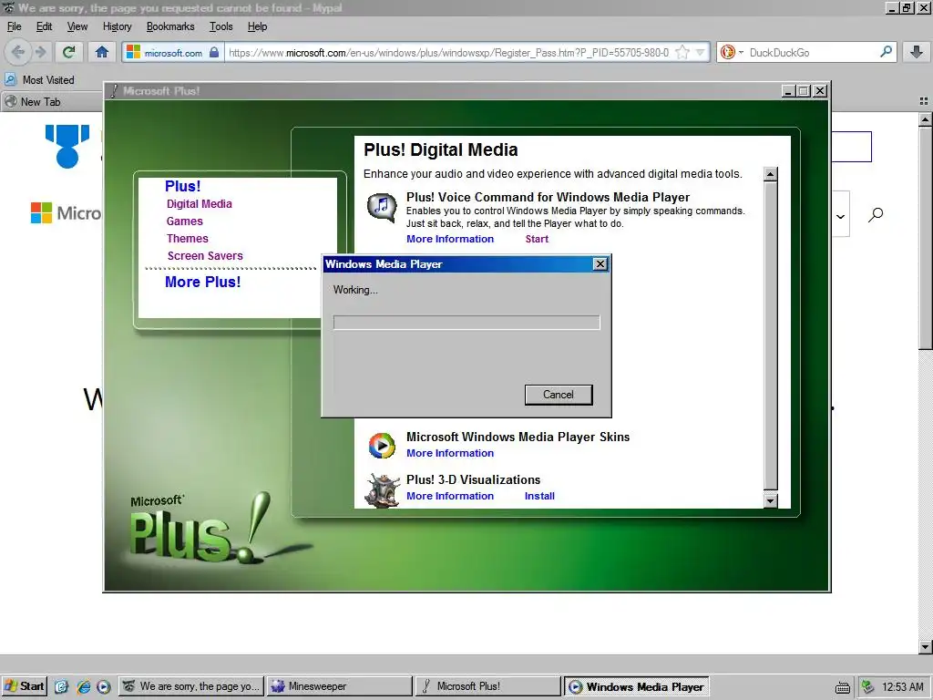
Task: Close the Microsoft Plus! window
Action: pos(820,90)
